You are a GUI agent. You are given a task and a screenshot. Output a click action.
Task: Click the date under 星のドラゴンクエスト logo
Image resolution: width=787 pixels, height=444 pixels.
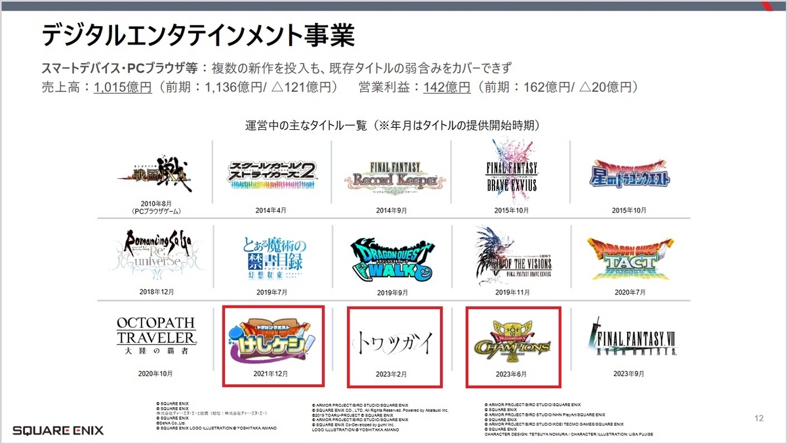tap(628, 210)
